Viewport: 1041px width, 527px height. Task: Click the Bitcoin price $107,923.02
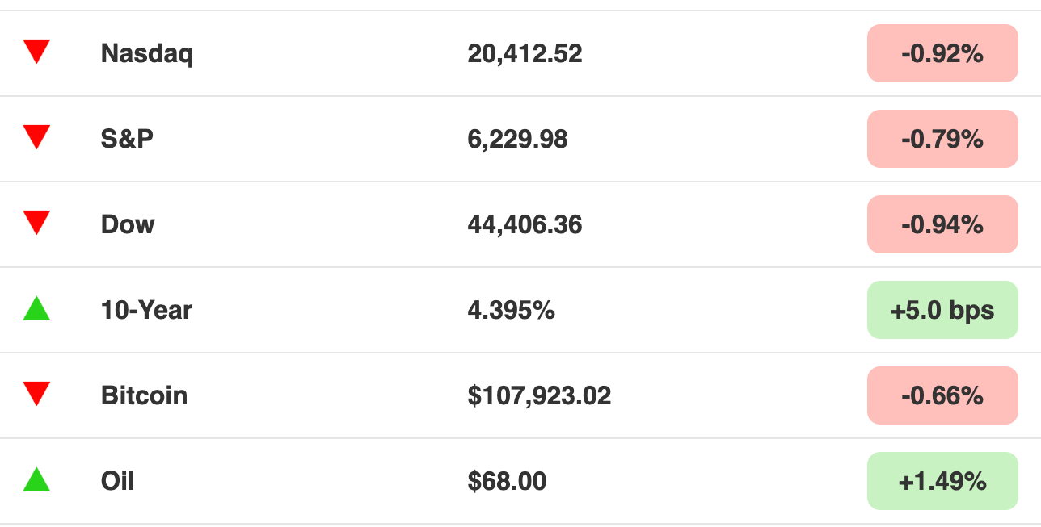[x=539, y=395]
